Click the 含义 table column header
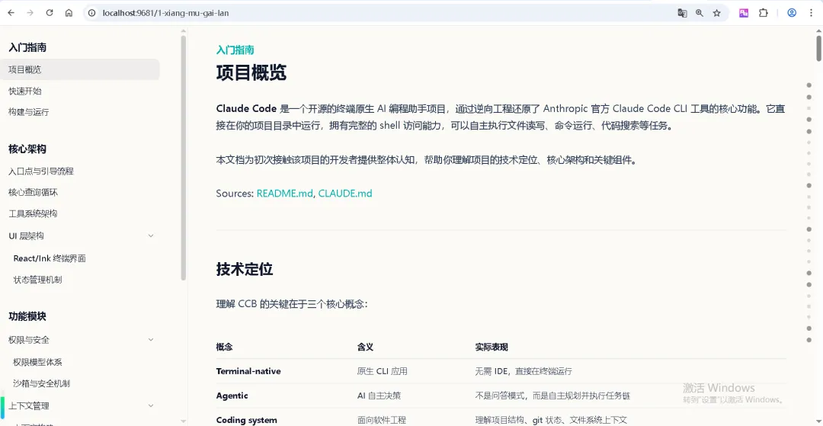 click(x=365, y=347)
